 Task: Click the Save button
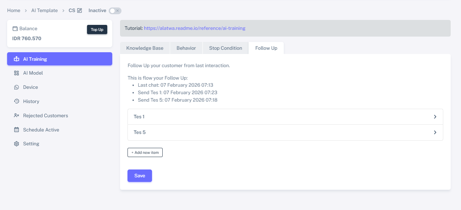point(140,176)
